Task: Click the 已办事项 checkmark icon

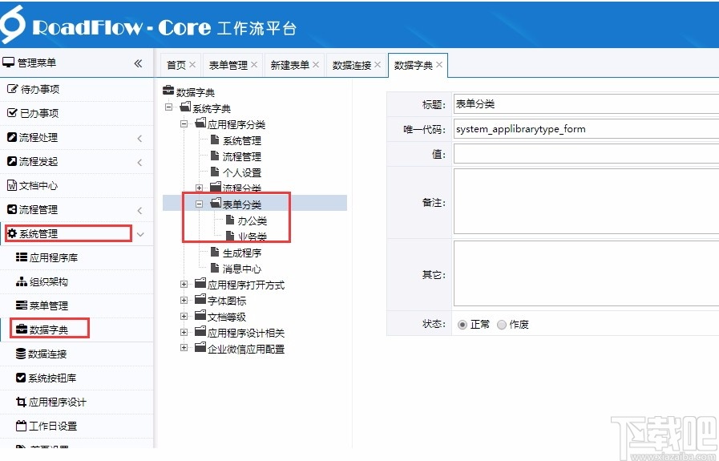Action: (x=12, y=112)
